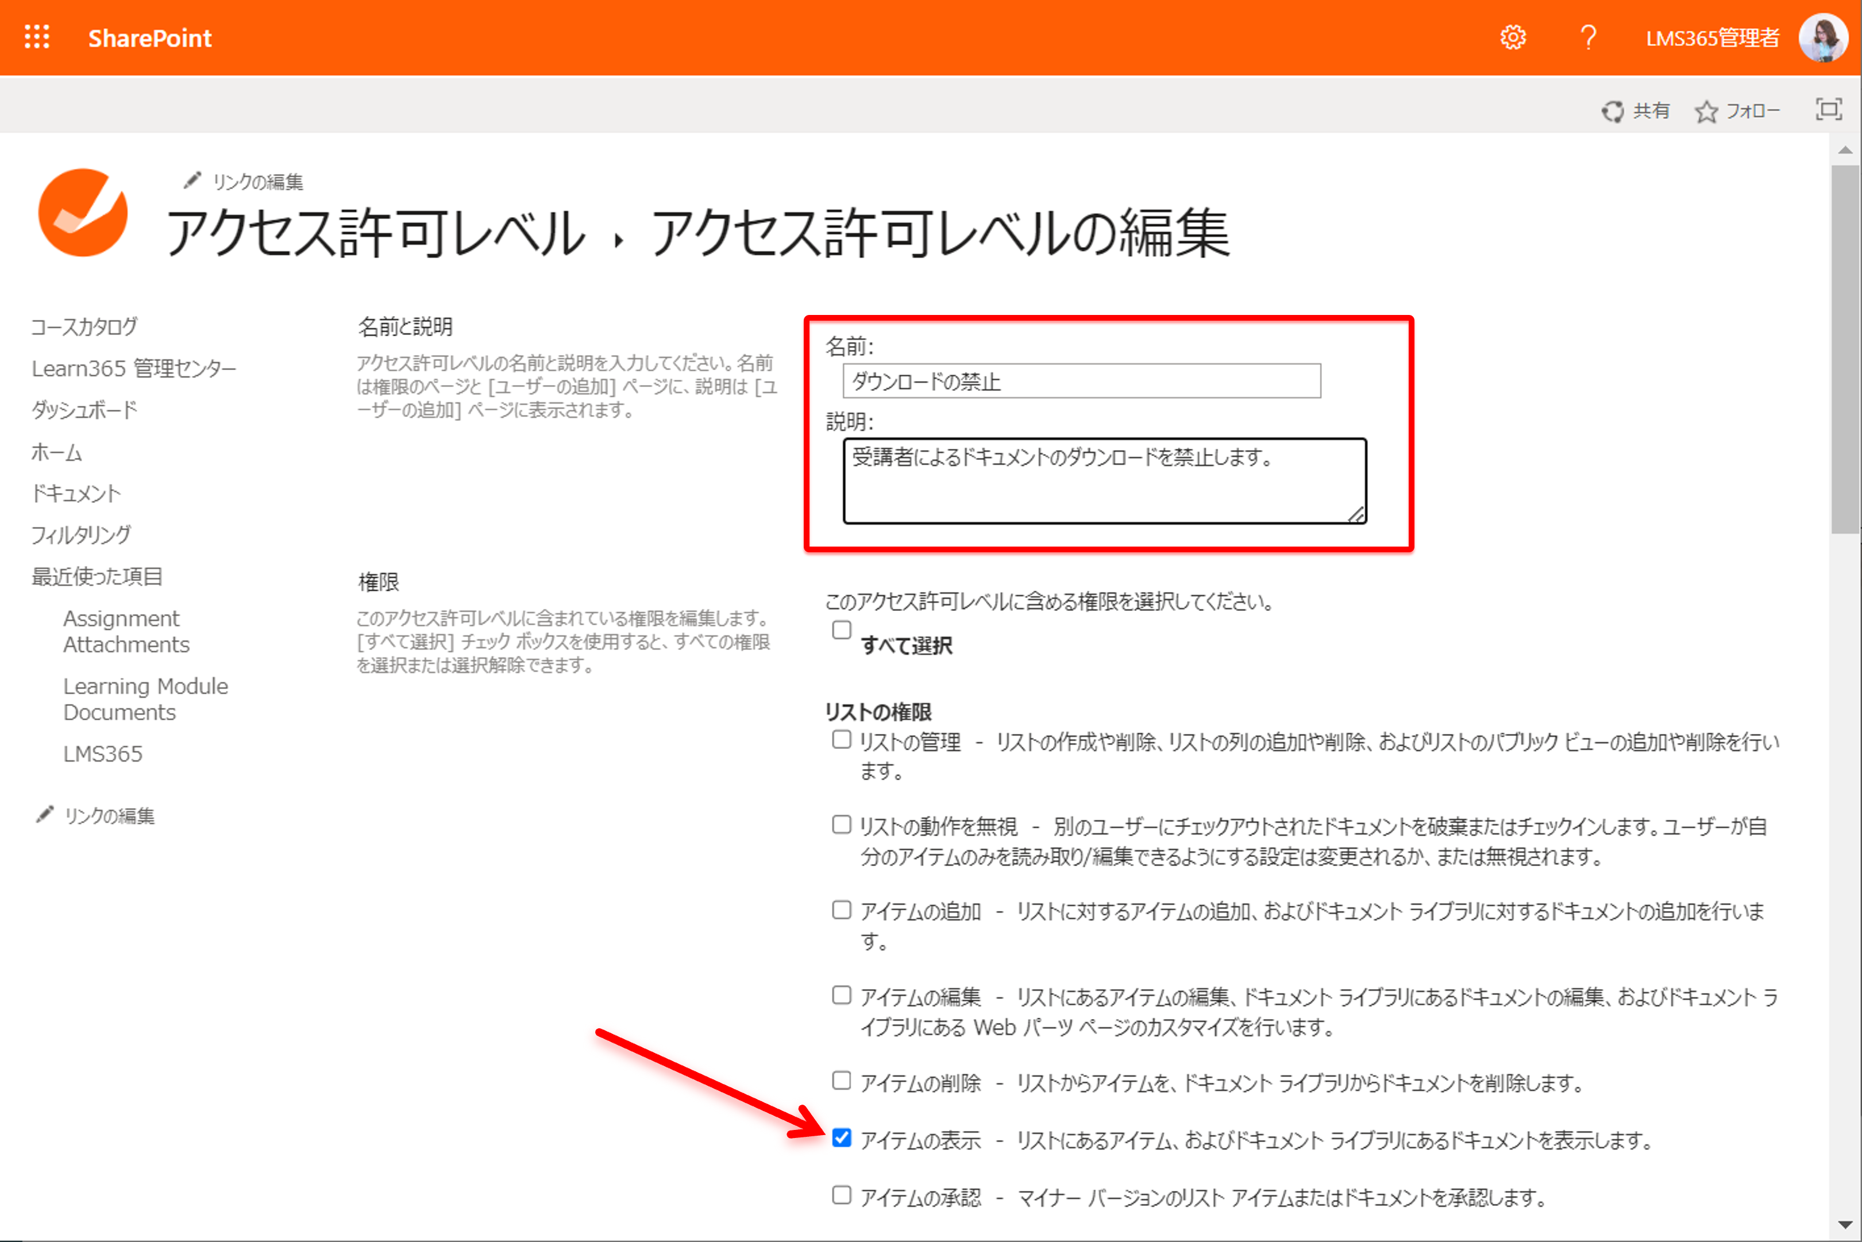The height and width of the screenshot is (1242, 1862).
Task: Click the SharePoint title in header
Action: coord(149,38)
